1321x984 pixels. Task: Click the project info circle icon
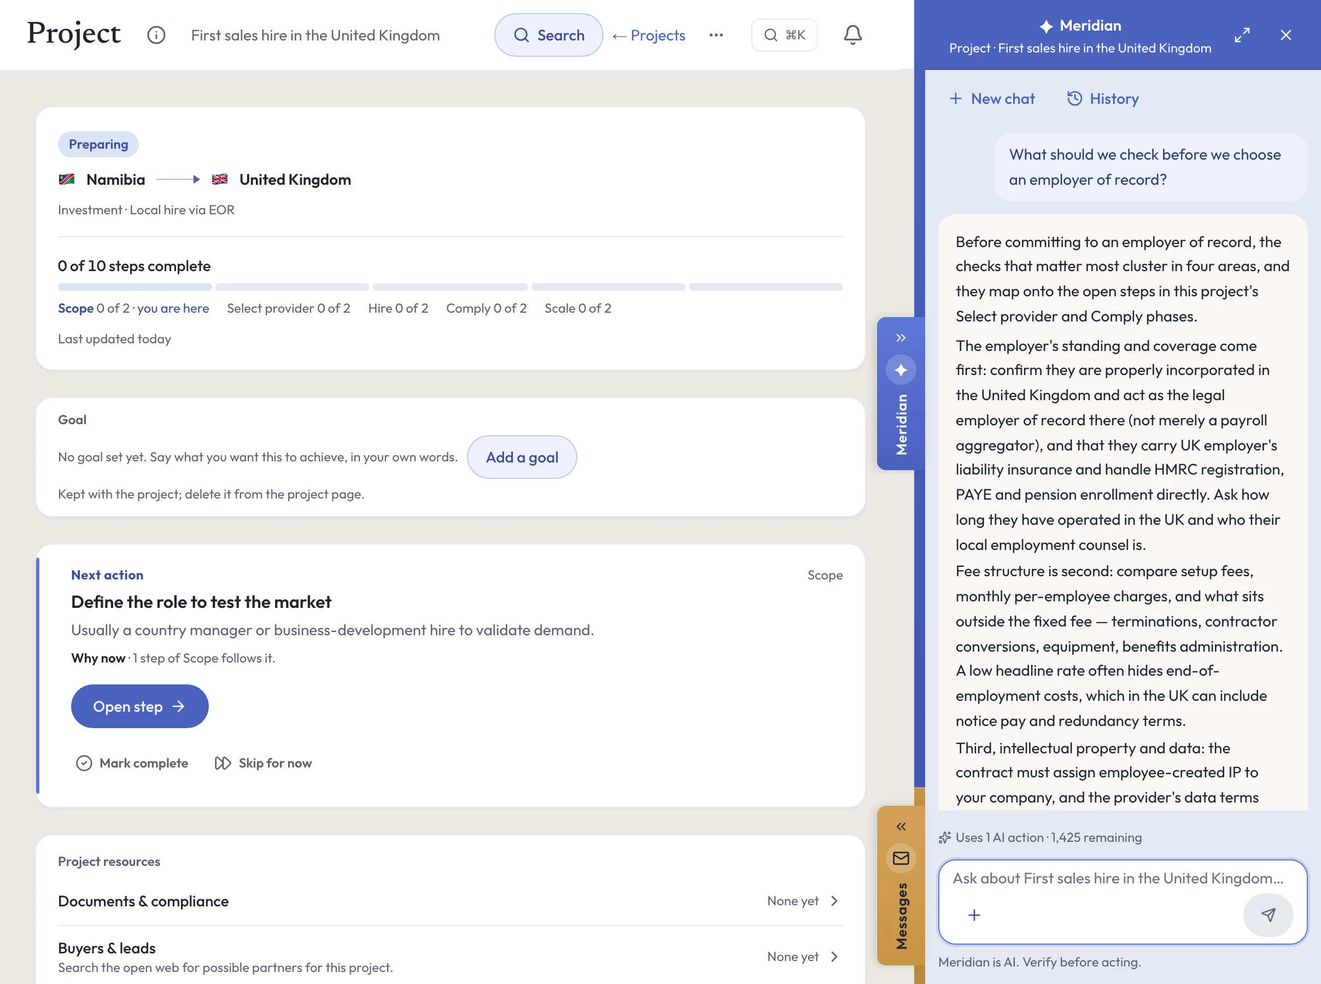pos(156,35)
